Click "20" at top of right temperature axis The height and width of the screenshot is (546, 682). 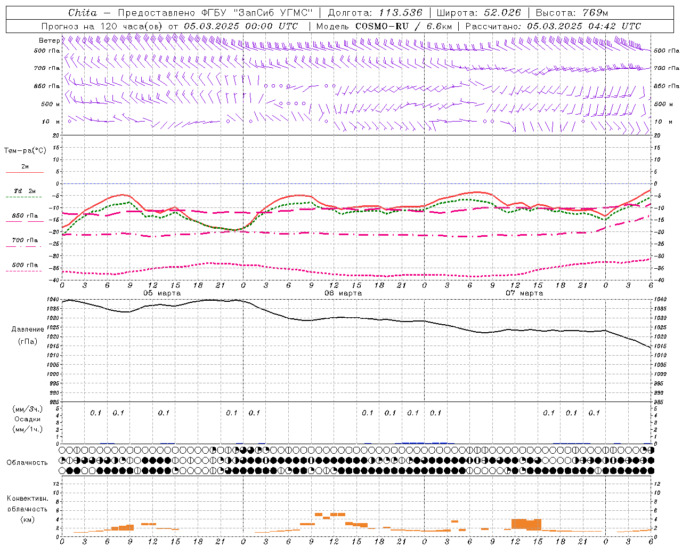657,135
